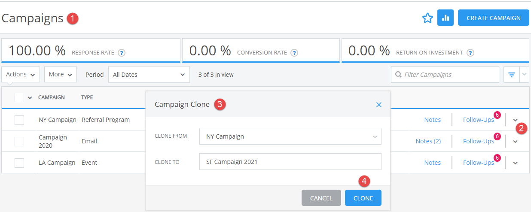The height and width of the screenshot is (212, 531).
Task: Select the LA Campaign row checkbox
Action: point(19,163)
